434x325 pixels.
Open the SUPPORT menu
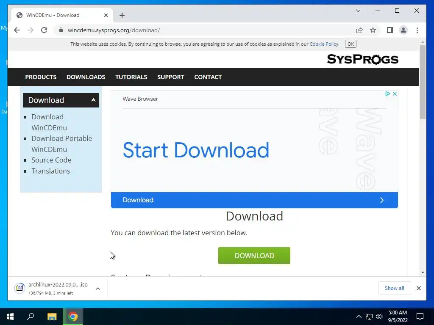coord(170,77)
